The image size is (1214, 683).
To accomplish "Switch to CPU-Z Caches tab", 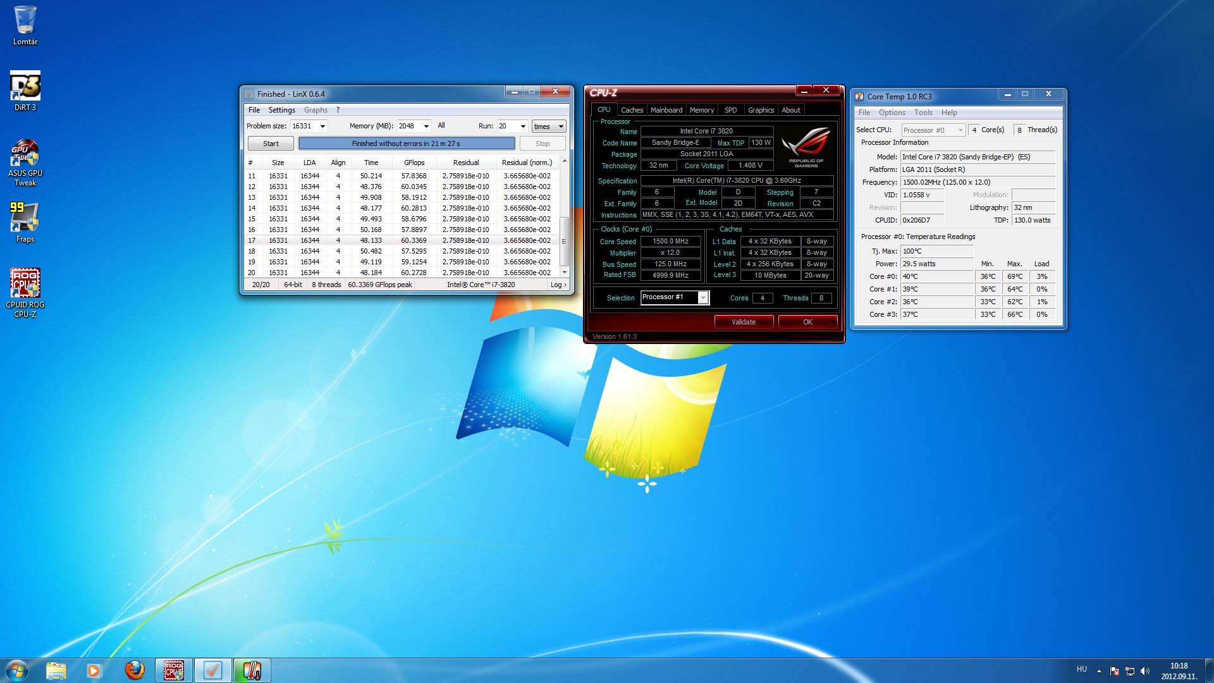I will tap(632, 110).
